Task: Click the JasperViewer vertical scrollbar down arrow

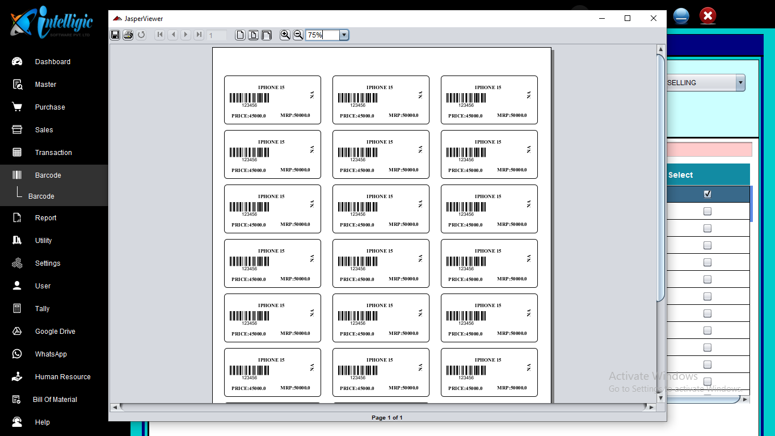Action: point(660,398)
